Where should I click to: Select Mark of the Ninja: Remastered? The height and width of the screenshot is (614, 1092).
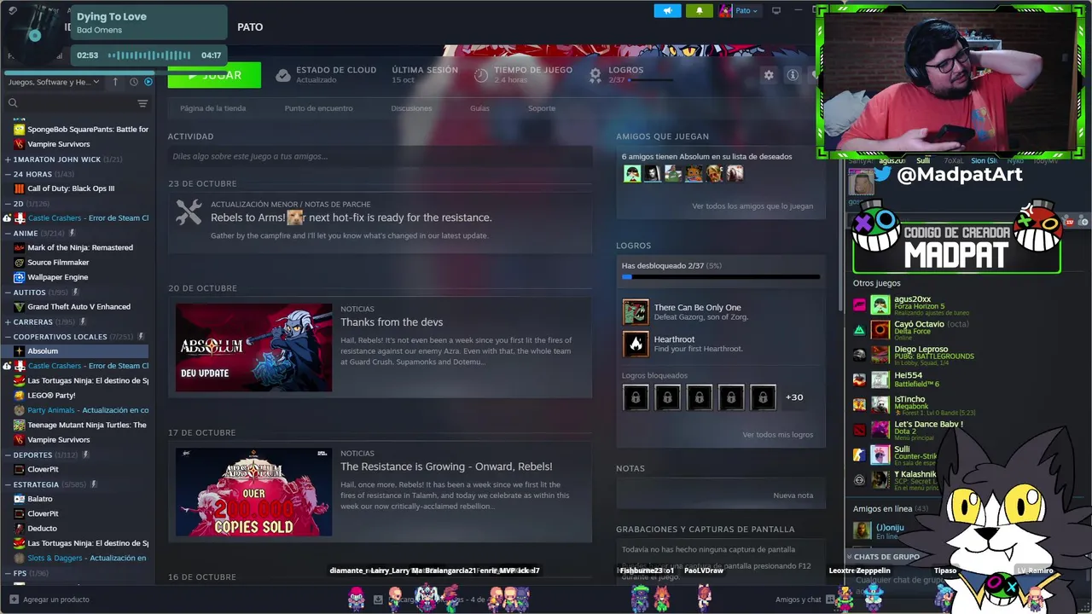point(81,247)
